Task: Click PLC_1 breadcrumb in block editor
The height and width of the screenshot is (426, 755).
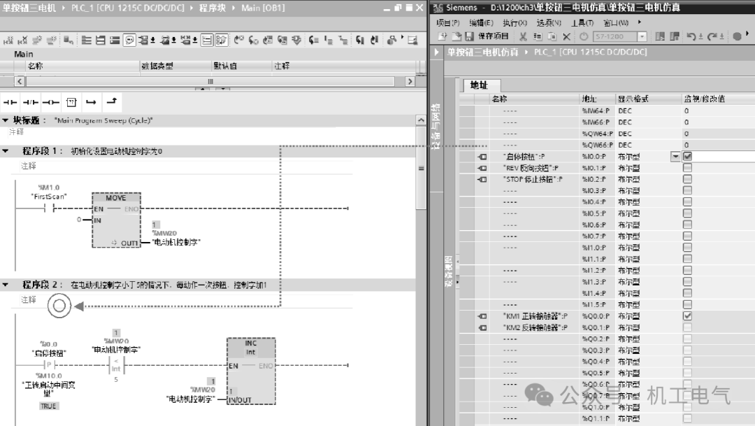Action: click(x=128, y=8)
